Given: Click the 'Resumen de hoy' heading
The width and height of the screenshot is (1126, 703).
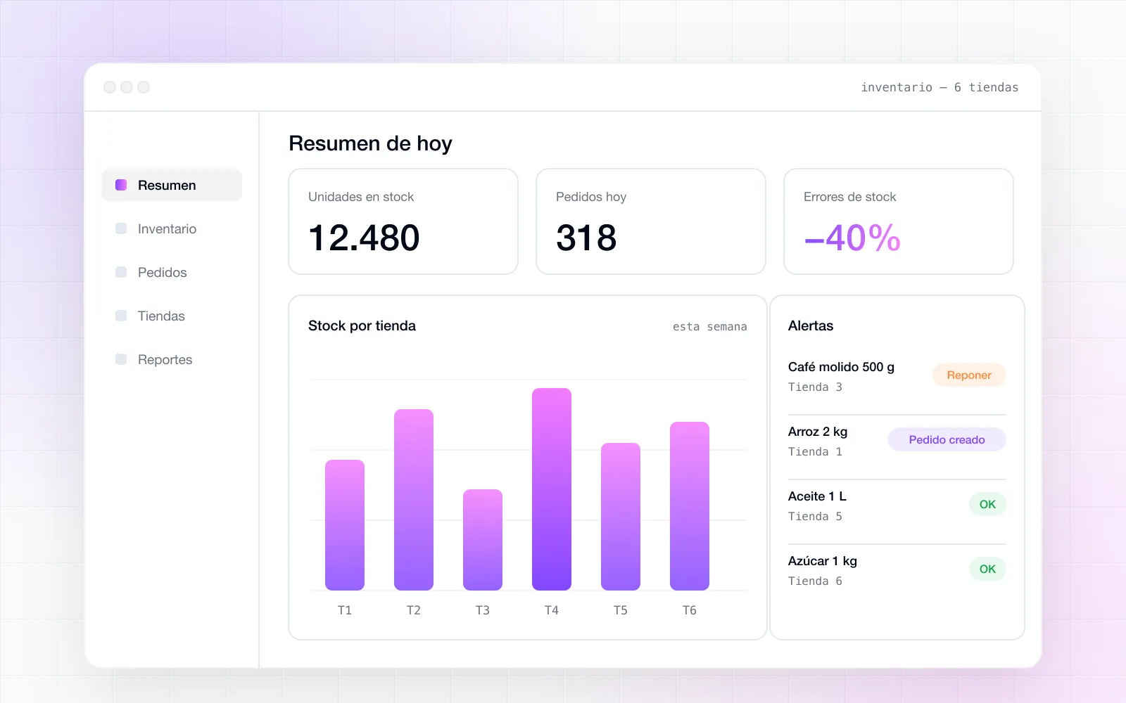Looking at the screenshot, I should pos(370,143).
